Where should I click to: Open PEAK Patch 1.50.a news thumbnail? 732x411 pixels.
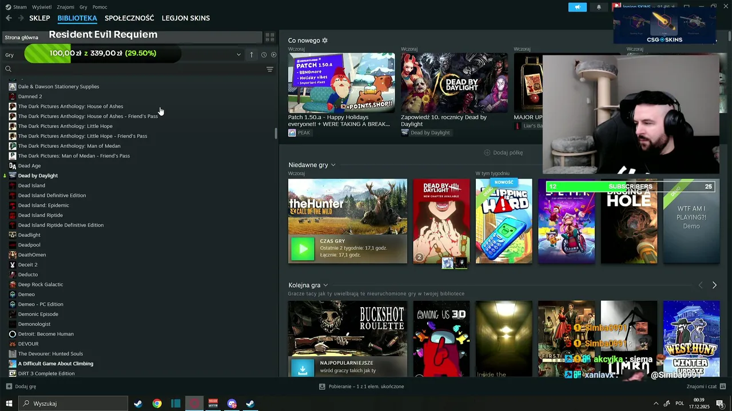pyautogui.click(x=341, y=83)
